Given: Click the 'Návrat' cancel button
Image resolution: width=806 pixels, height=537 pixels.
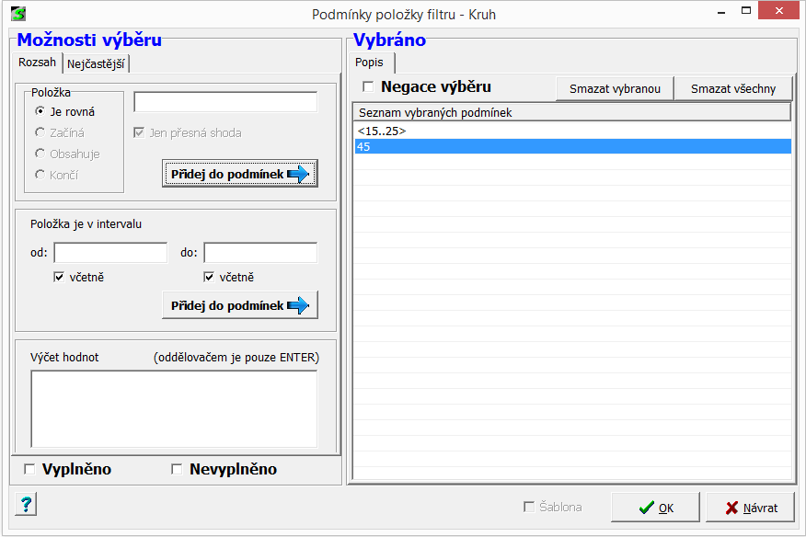Looking at the screenshot, I should 751,508.
